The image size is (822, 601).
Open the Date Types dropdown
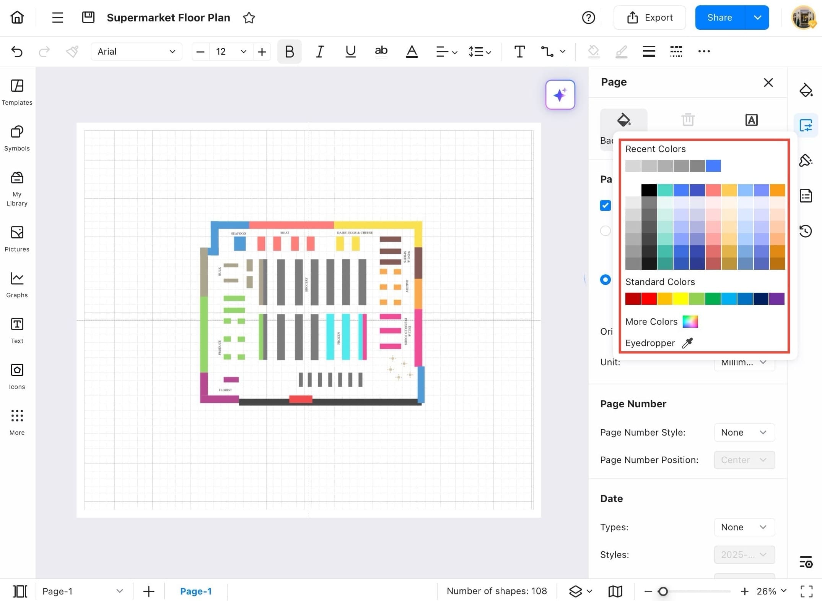tap(744, 527)
